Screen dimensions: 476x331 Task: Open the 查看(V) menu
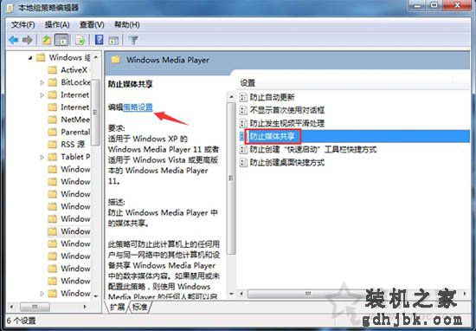coord(92,24)
